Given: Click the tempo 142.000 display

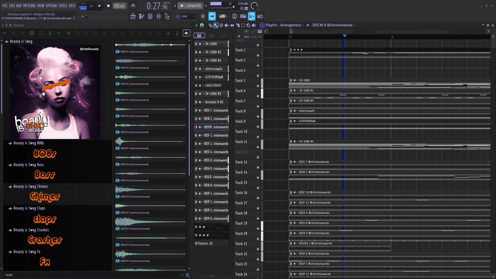Looking at the screenshot, I should (x=120, y=6).
